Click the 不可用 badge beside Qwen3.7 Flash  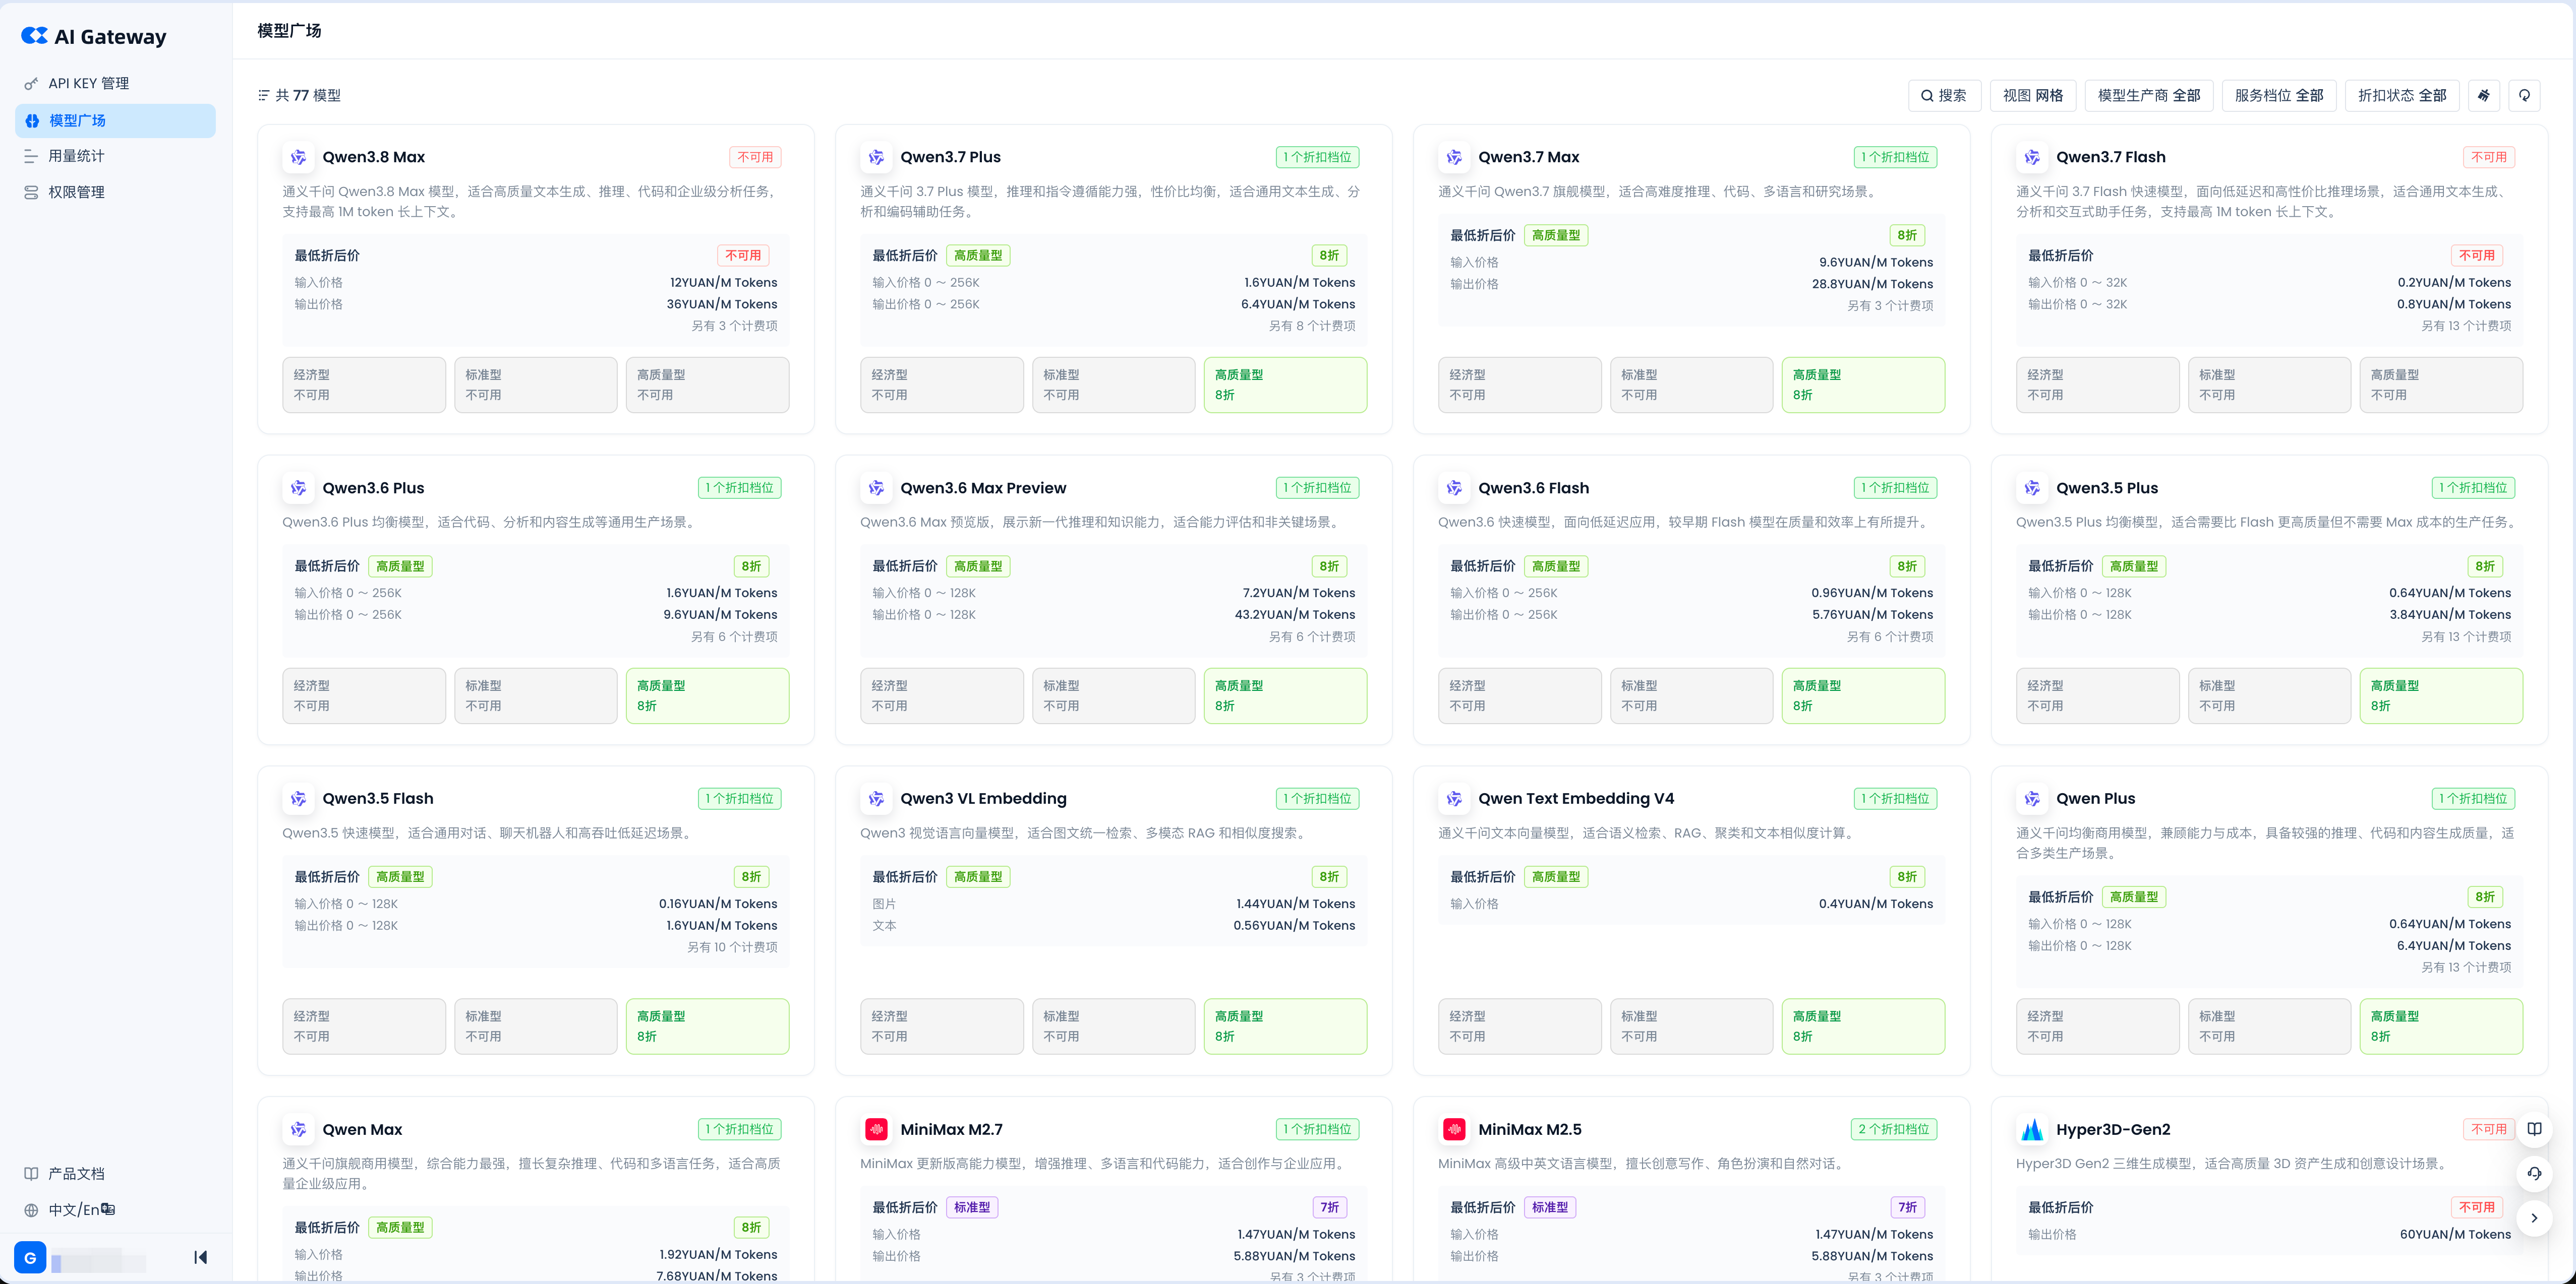pyautogui.click(x=2489, y=157)
